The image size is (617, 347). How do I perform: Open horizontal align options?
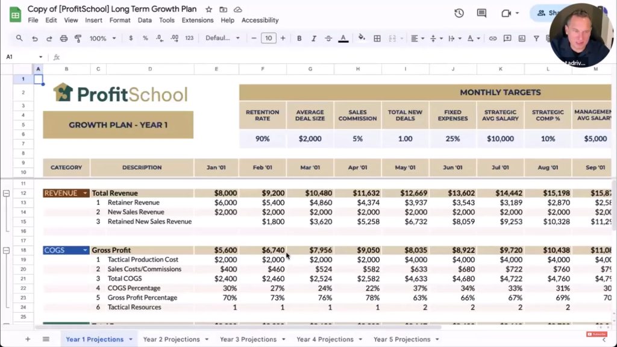(417, 38)
